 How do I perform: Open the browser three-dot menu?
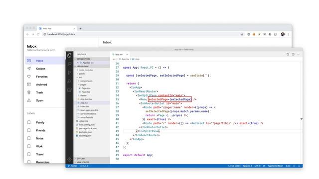coord(288,34)
